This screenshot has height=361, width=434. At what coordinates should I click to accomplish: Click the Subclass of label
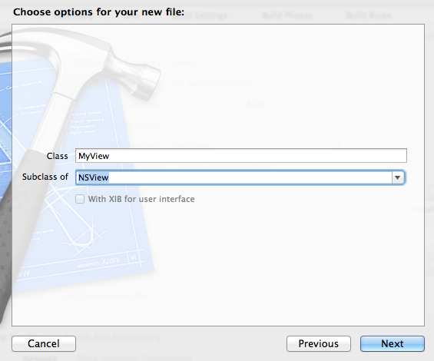[x=45, y=177]
